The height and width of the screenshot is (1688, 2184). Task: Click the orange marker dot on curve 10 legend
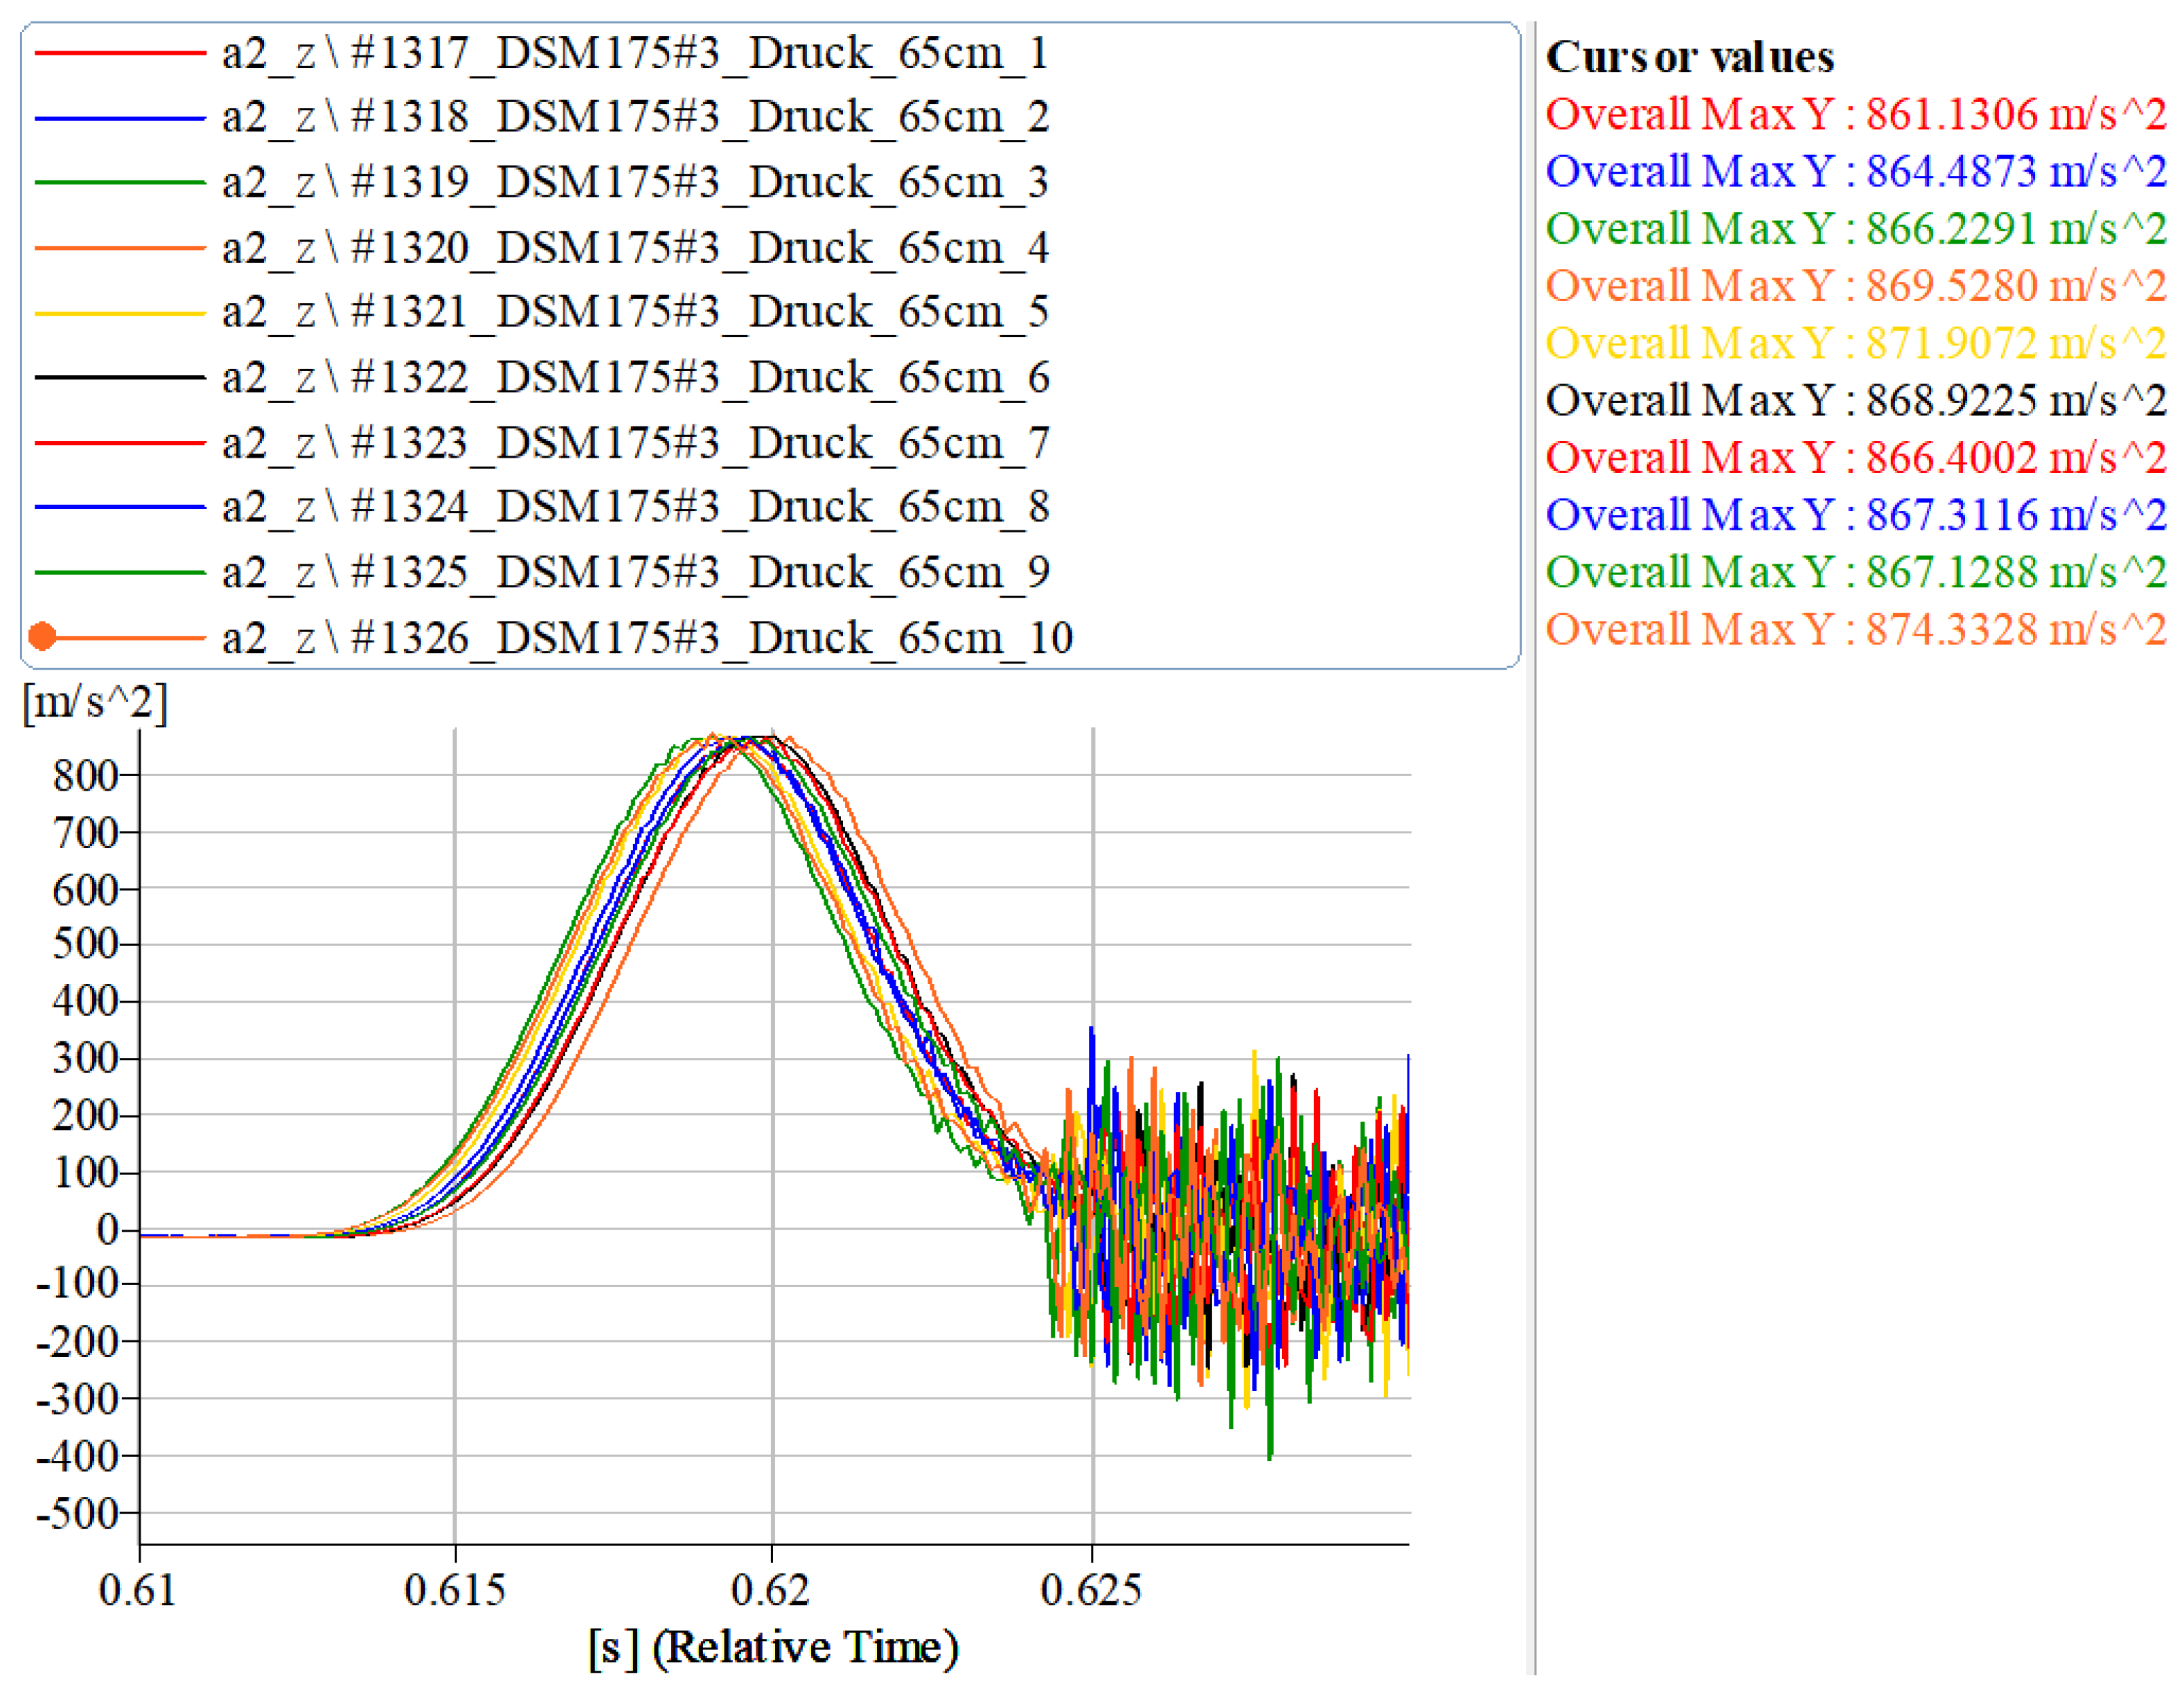pos(42,636)
